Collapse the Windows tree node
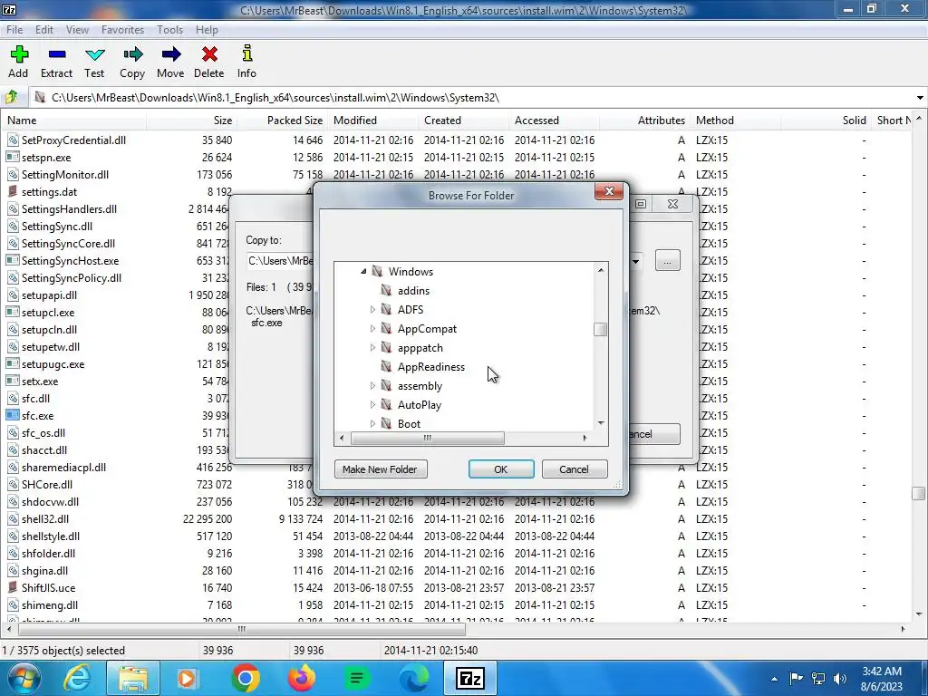This screenshot has height=696, width=928. [363, 272]
